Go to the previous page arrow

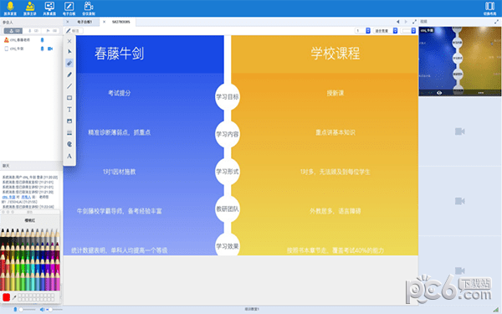coord(398,22)
